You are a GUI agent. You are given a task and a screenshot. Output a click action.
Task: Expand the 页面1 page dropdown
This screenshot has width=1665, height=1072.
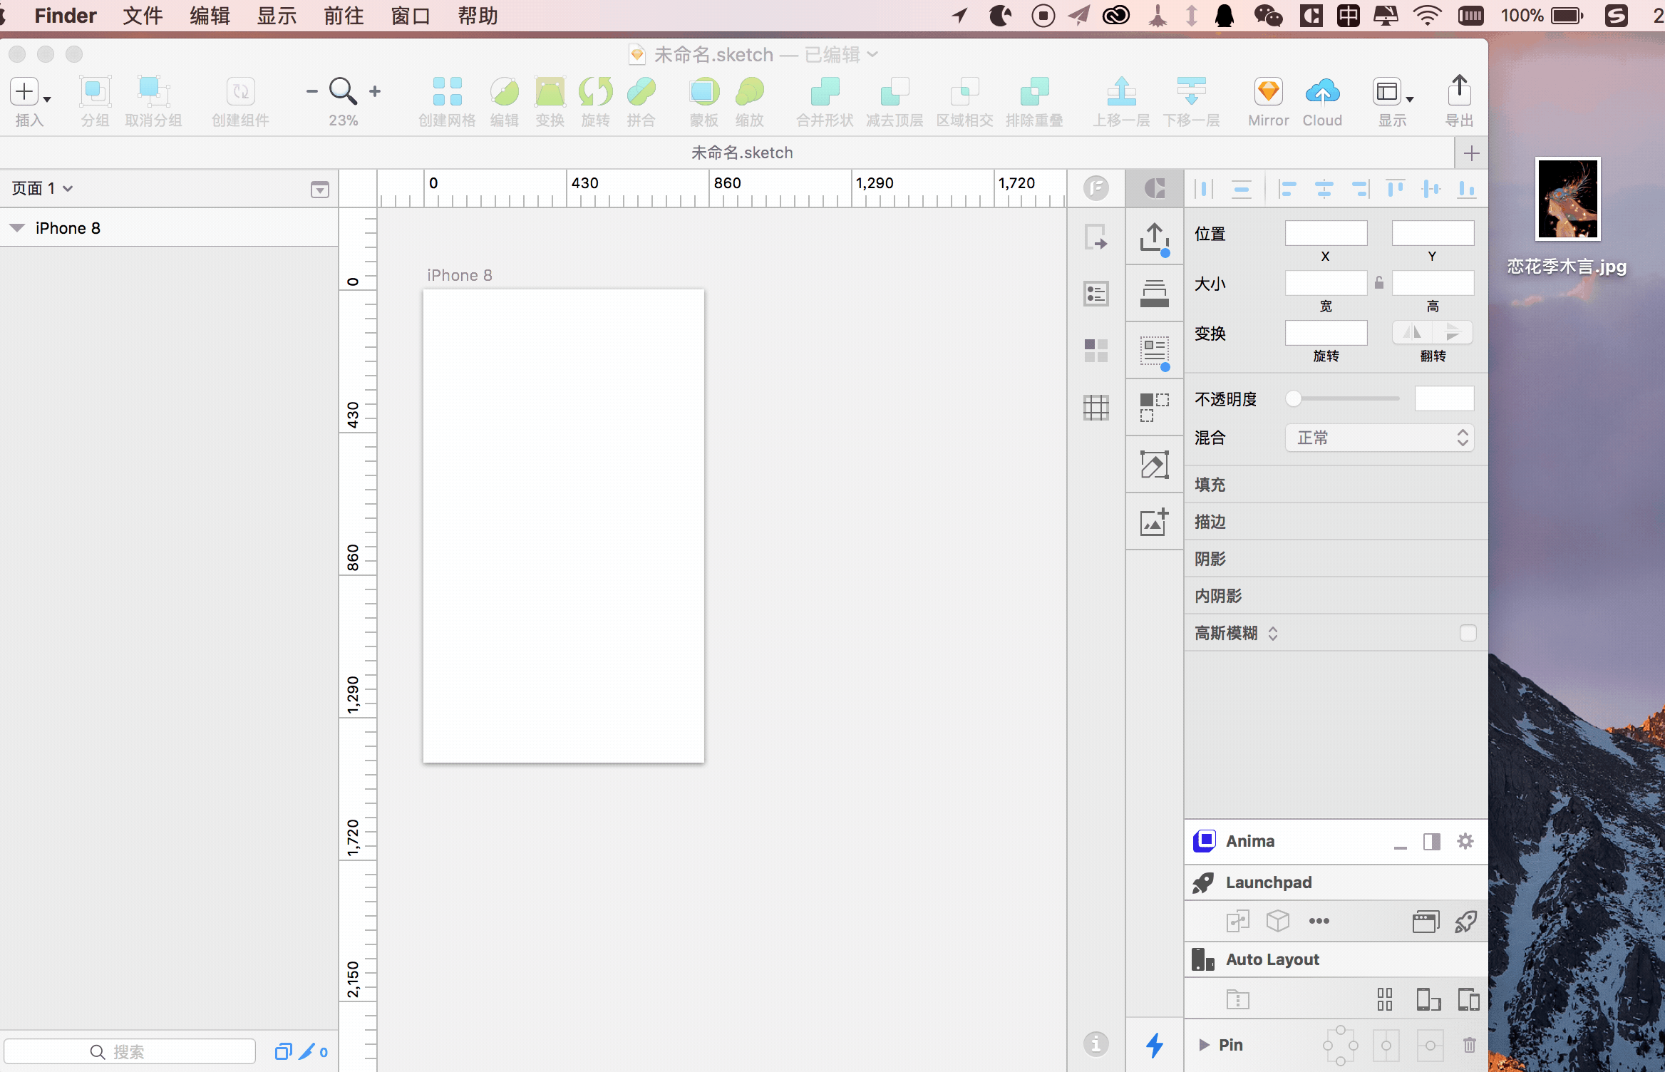click(x=43, y=187)
